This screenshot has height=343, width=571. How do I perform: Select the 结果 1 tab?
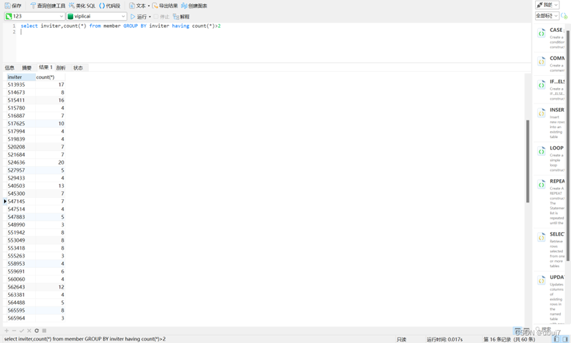[45, 67]
